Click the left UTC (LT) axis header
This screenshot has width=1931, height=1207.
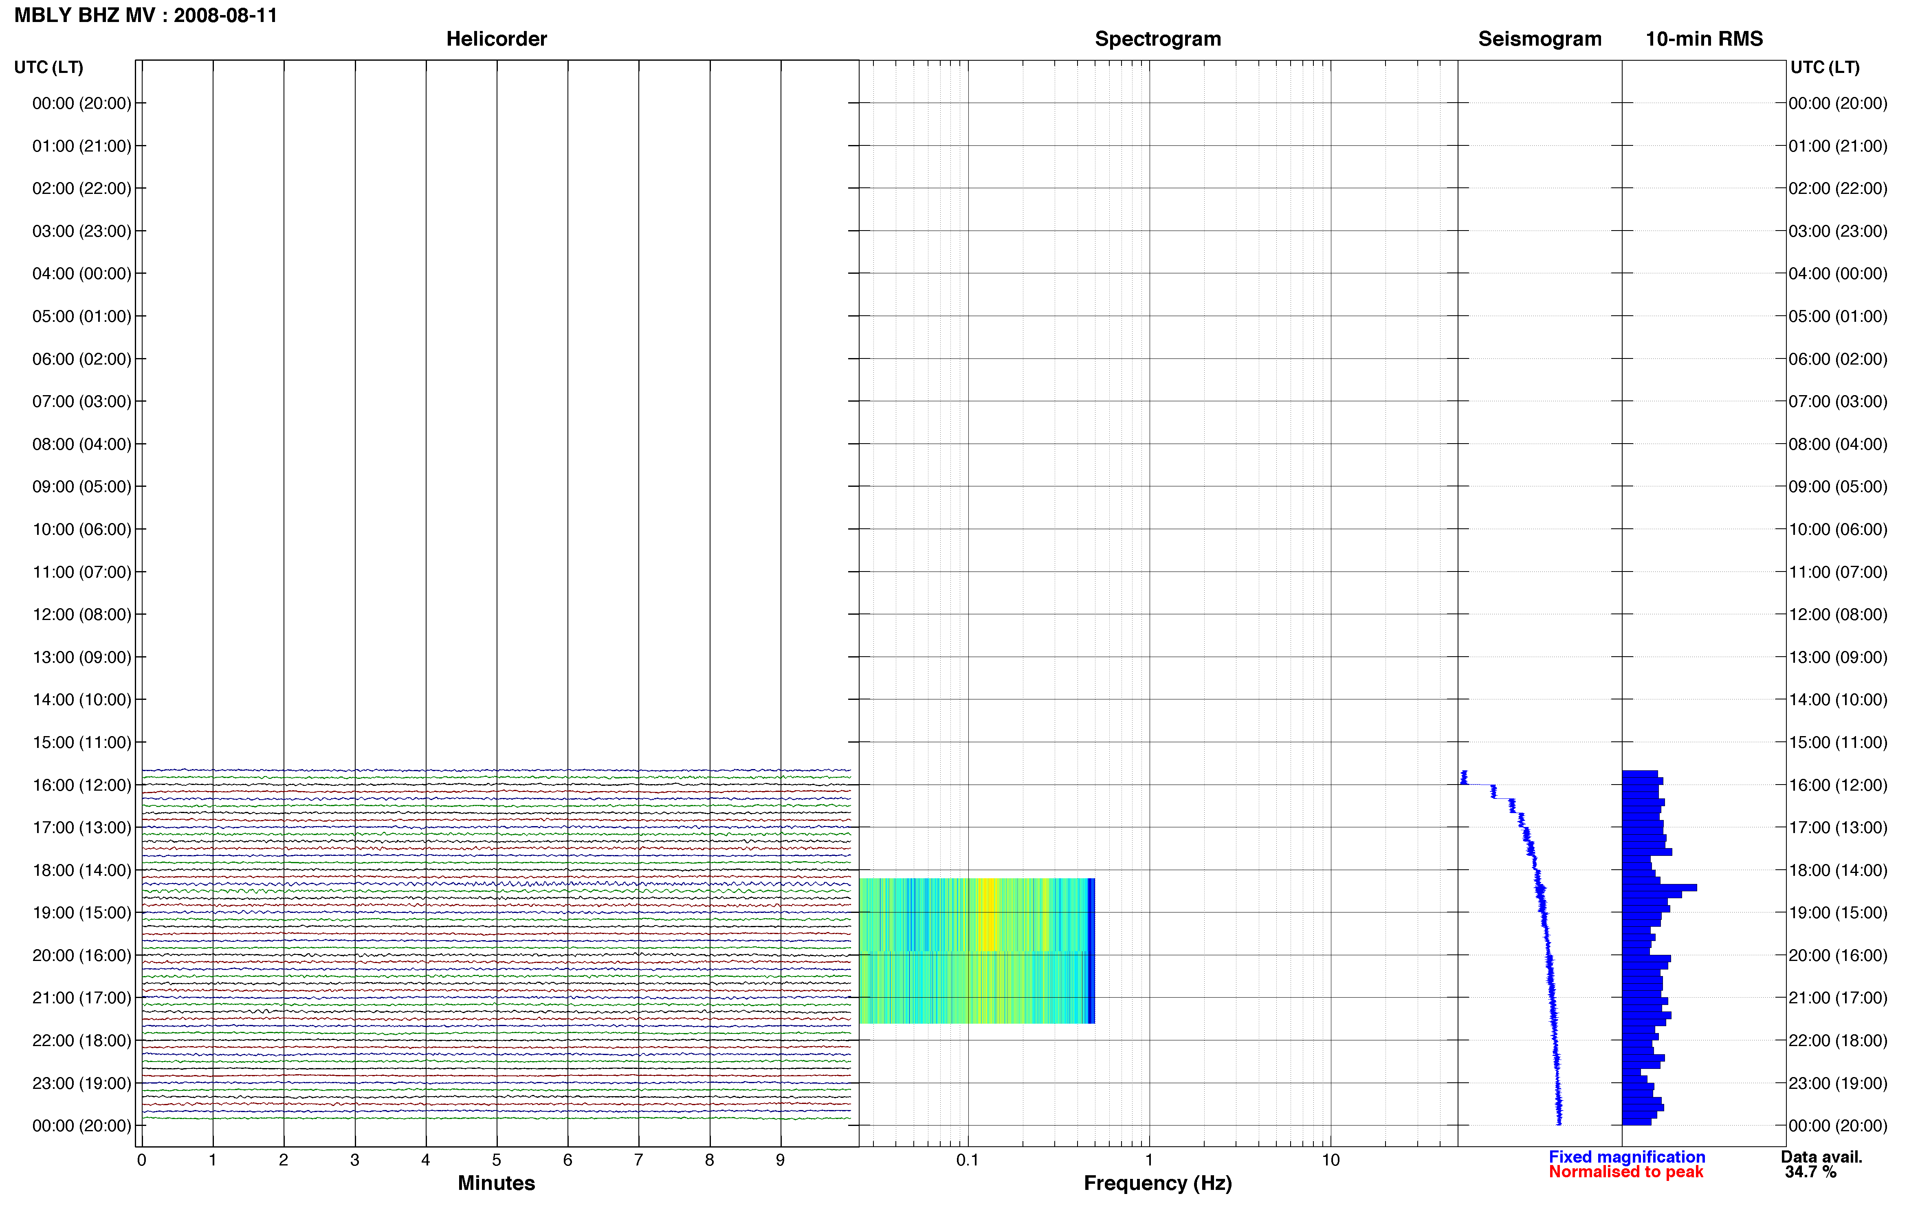[49, 67]
